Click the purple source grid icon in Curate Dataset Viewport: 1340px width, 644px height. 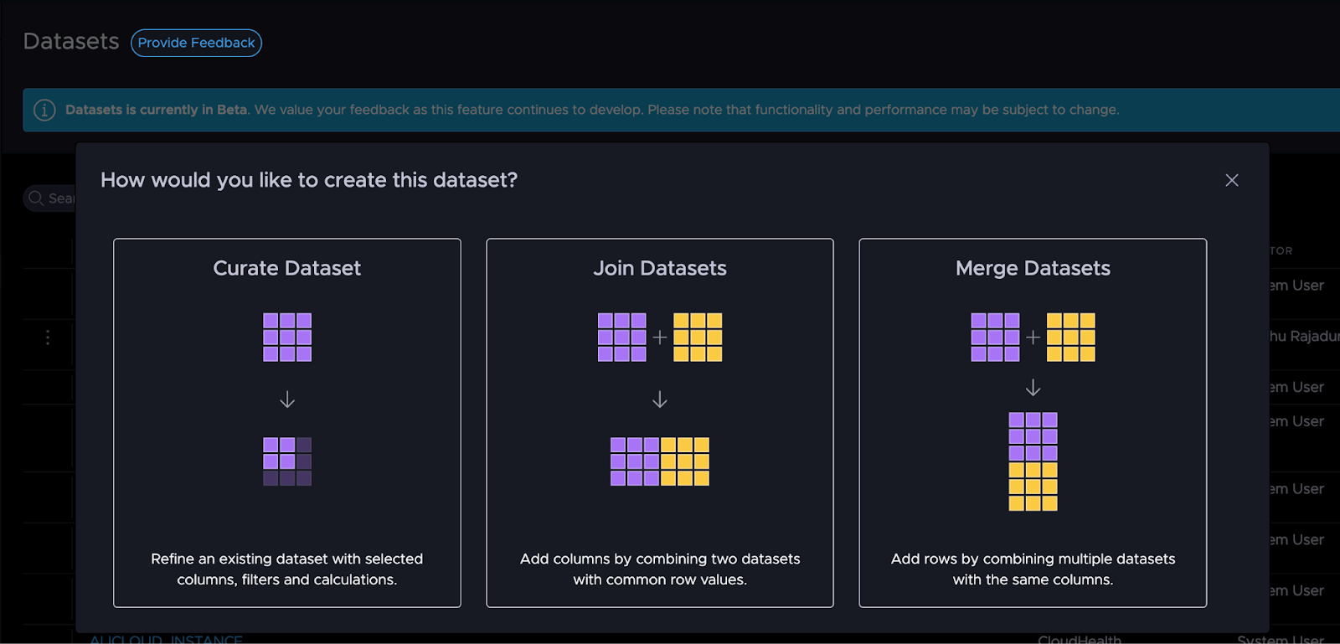(x=286, y=337)
